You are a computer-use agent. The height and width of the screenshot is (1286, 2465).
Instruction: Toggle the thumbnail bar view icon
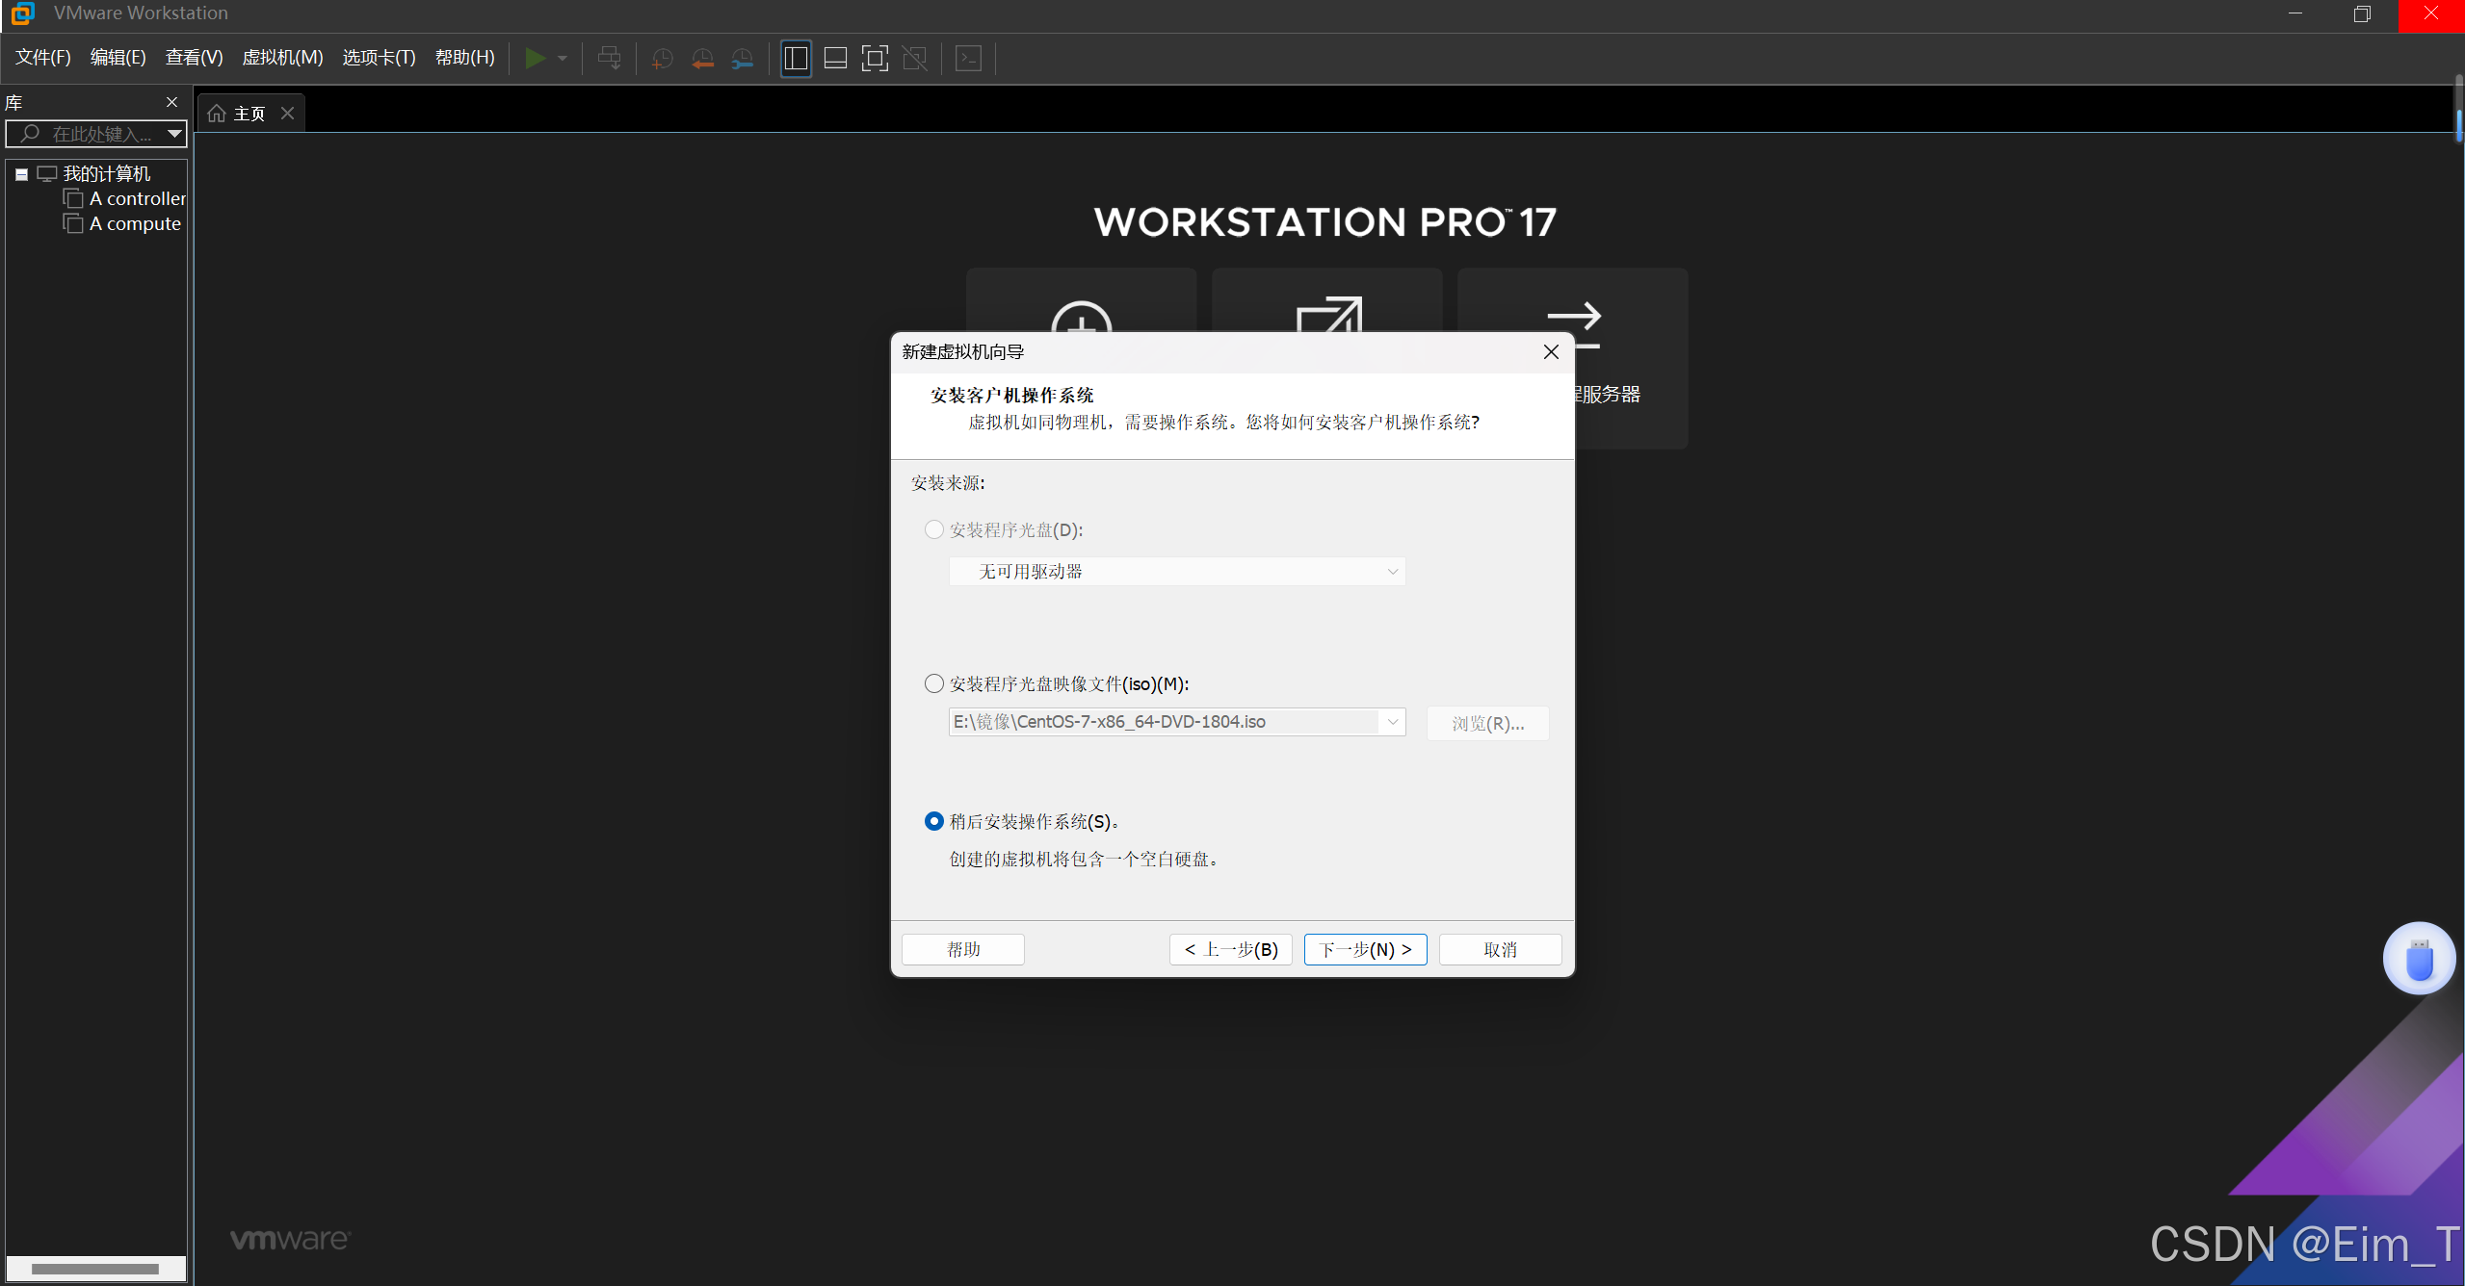835,59
